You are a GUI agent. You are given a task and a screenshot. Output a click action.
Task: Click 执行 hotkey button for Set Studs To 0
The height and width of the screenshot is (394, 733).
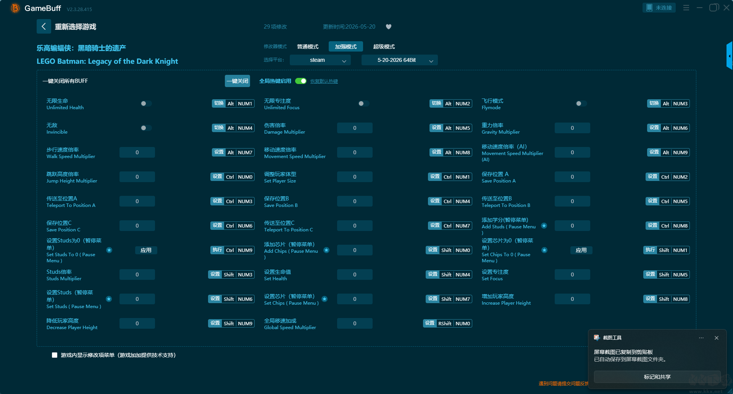pos(217,250)
